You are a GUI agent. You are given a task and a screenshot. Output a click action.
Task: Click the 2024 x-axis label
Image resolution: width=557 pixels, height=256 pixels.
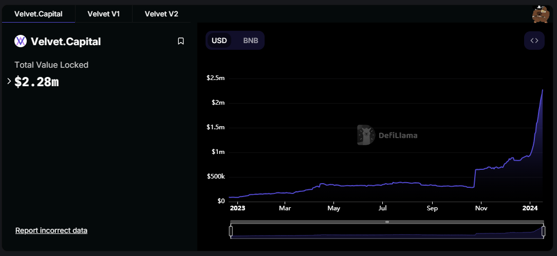pos(530,208)
